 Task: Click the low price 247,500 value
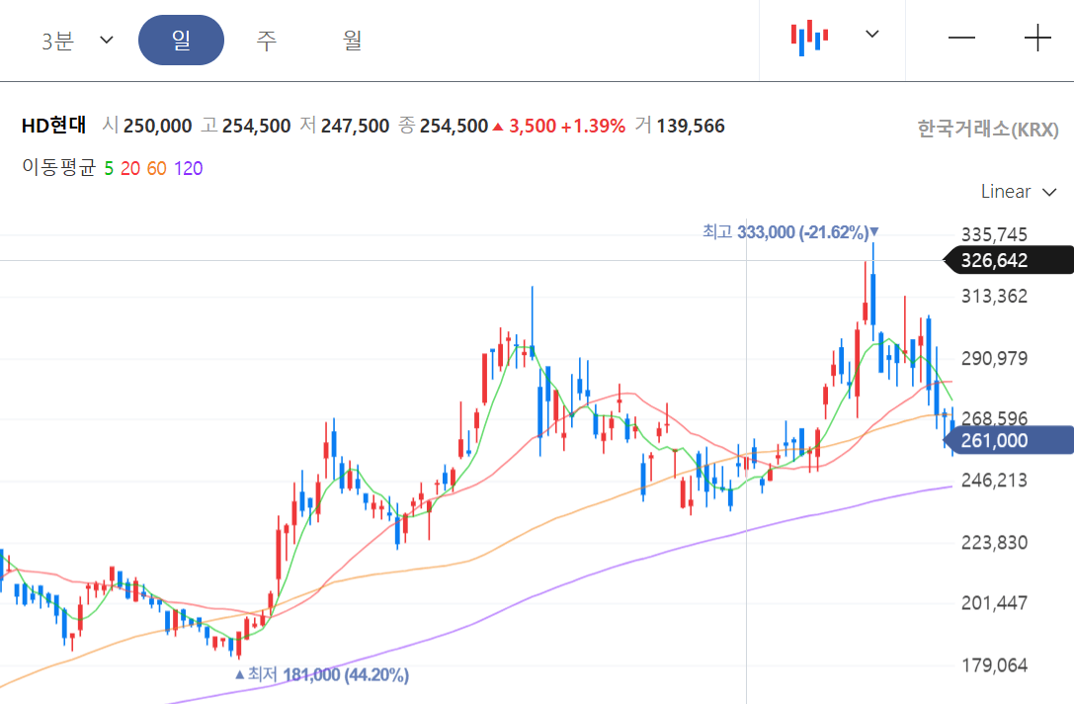(355, 127)
